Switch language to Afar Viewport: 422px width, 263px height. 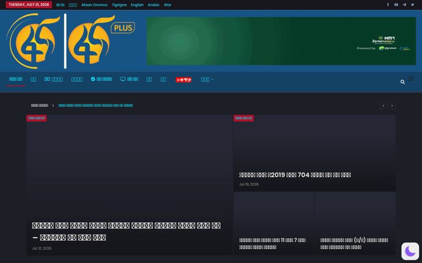(x=168, y=5)
